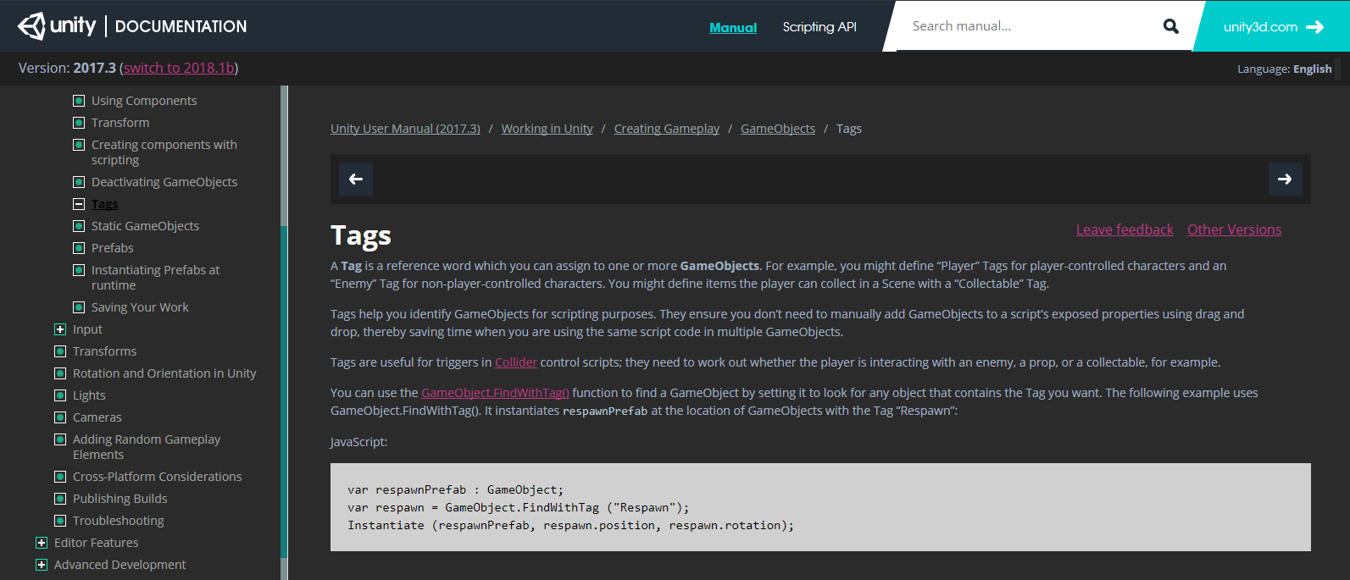Open the Cross-Platform Considerations sidebar item
1350x580 pixels.
point(158,477)
